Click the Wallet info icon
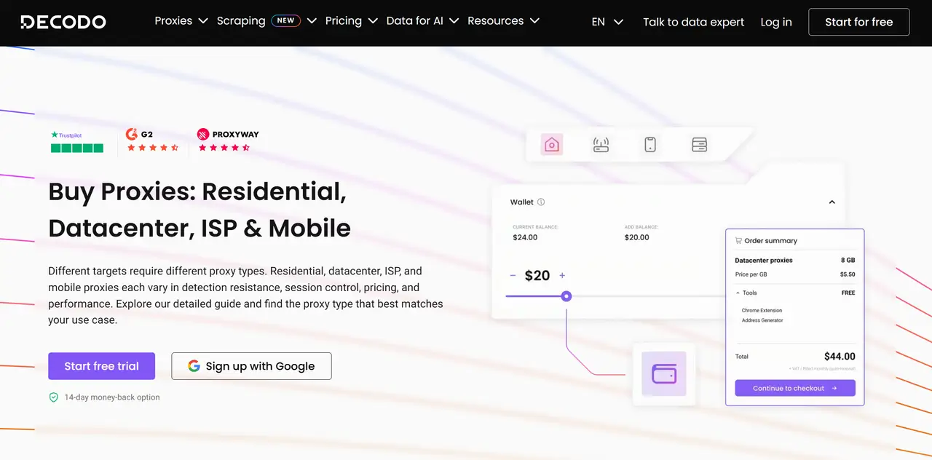The image size is (932, 460). pos(541,202)
